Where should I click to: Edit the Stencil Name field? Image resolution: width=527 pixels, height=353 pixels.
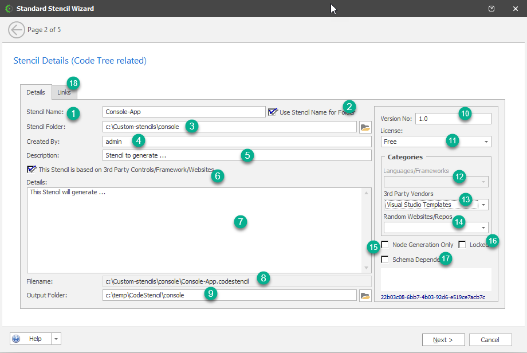point(184,112)
